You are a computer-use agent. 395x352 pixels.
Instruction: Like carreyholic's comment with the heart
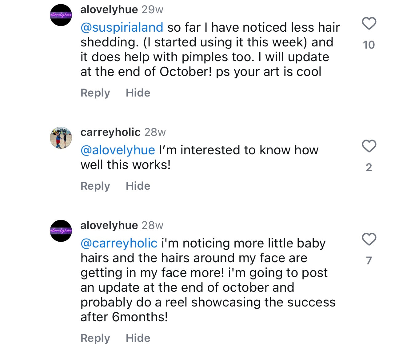369,146
